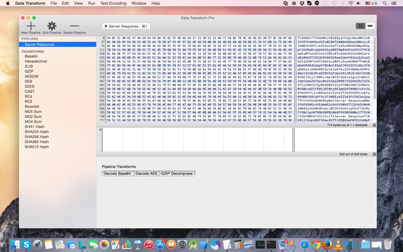The width and height of the screenshot is (403, 252).
Task: Open the U.S. input source menu
Action: (371, 4)
